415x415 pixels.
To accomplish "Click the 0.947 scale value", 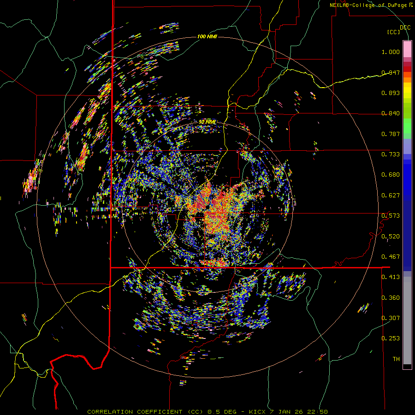I will [x=391, y=72].
